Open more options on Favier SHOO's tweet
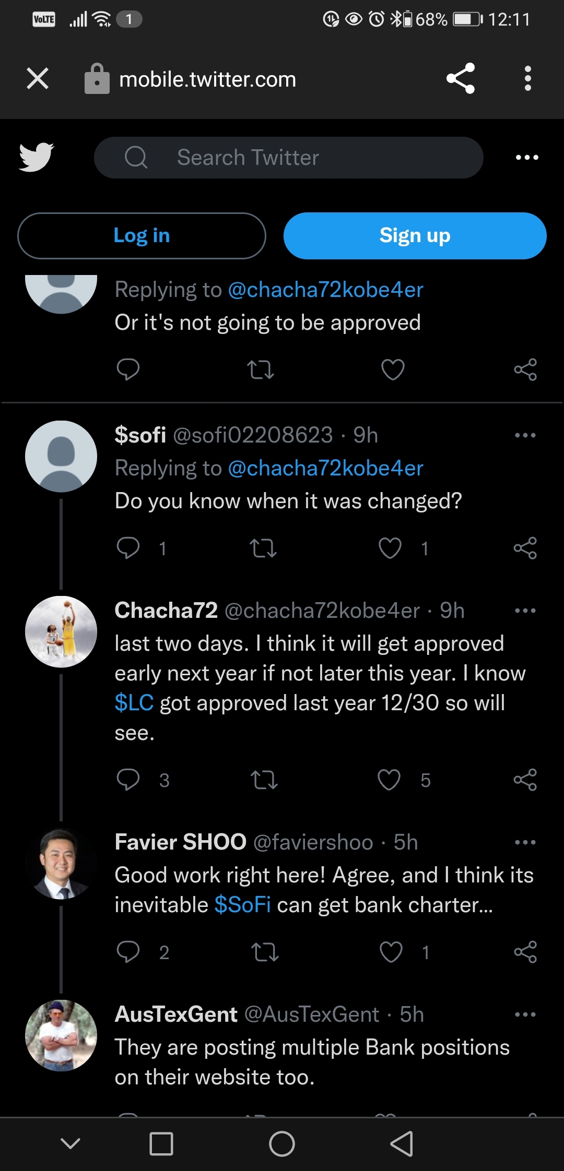The image size is (564, 1171). tap(525, 842)
